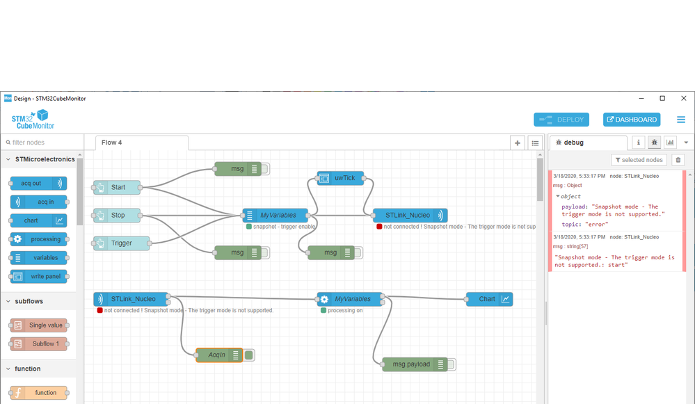Viewport: 695px width, 404px height.
Task: Select the Subflow 1 palette node
Action: coord(38,344)
